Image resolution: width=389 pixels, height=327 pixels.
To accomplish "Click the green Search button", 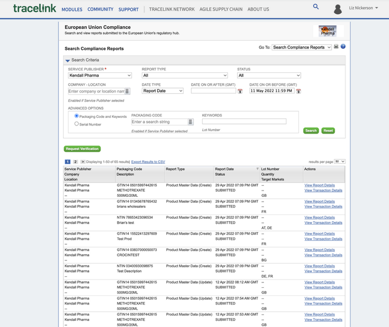I will point(311,131).
